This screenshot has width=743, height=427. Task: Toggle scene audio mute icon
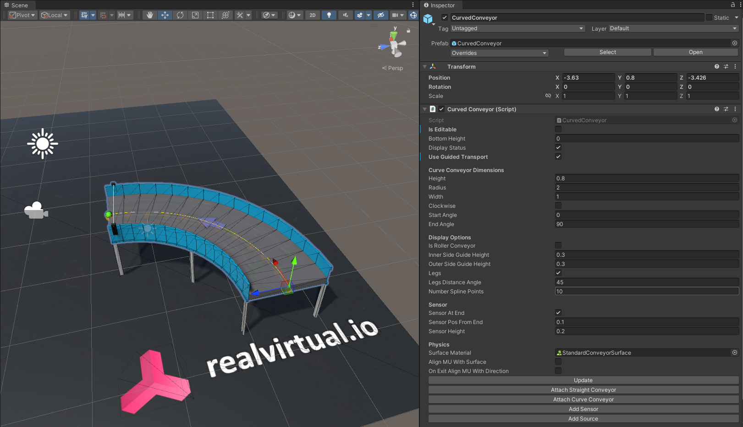[x=345, y=15]
